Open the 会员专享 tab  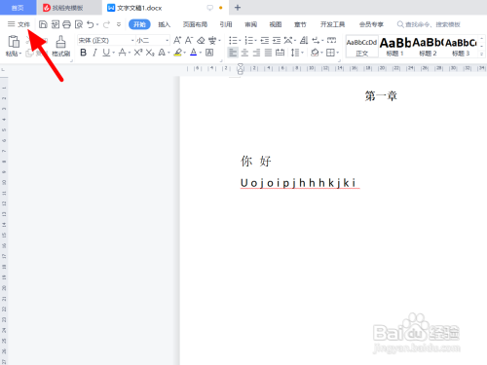[x=371, y=24]
